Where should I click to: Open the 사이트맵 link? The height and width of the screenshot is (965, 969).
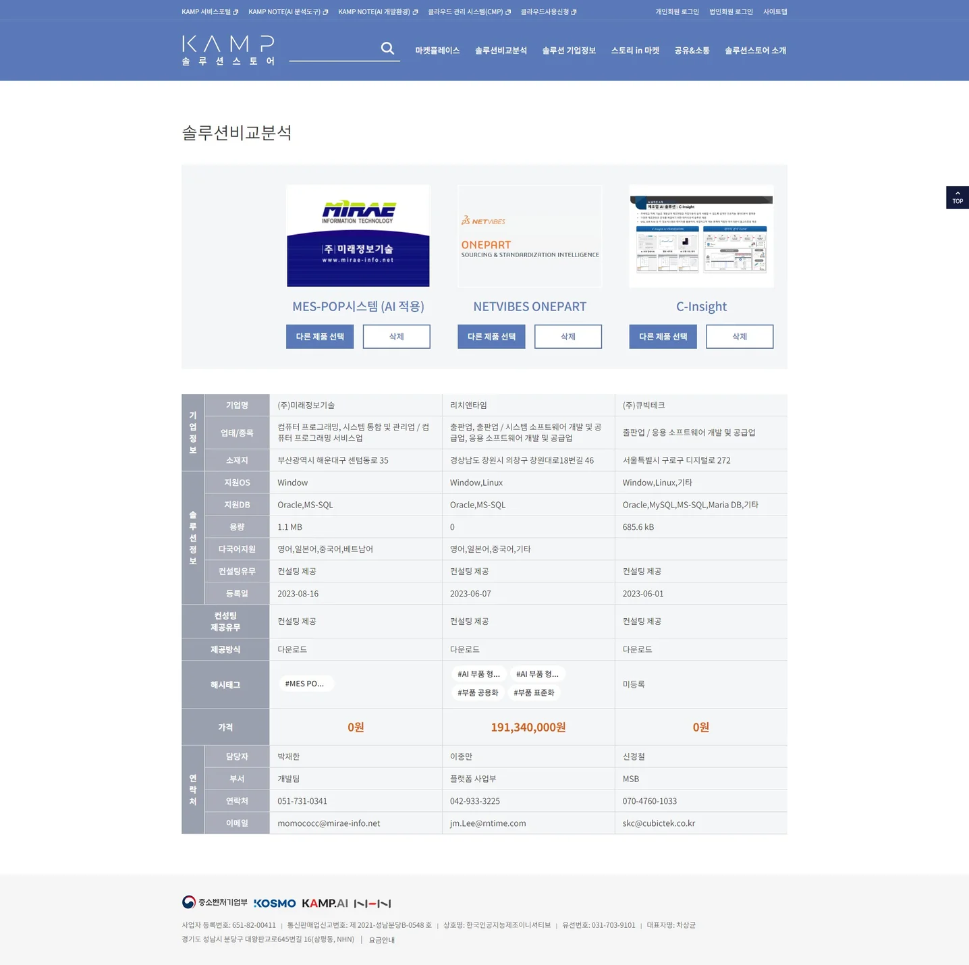click(775, 11)
